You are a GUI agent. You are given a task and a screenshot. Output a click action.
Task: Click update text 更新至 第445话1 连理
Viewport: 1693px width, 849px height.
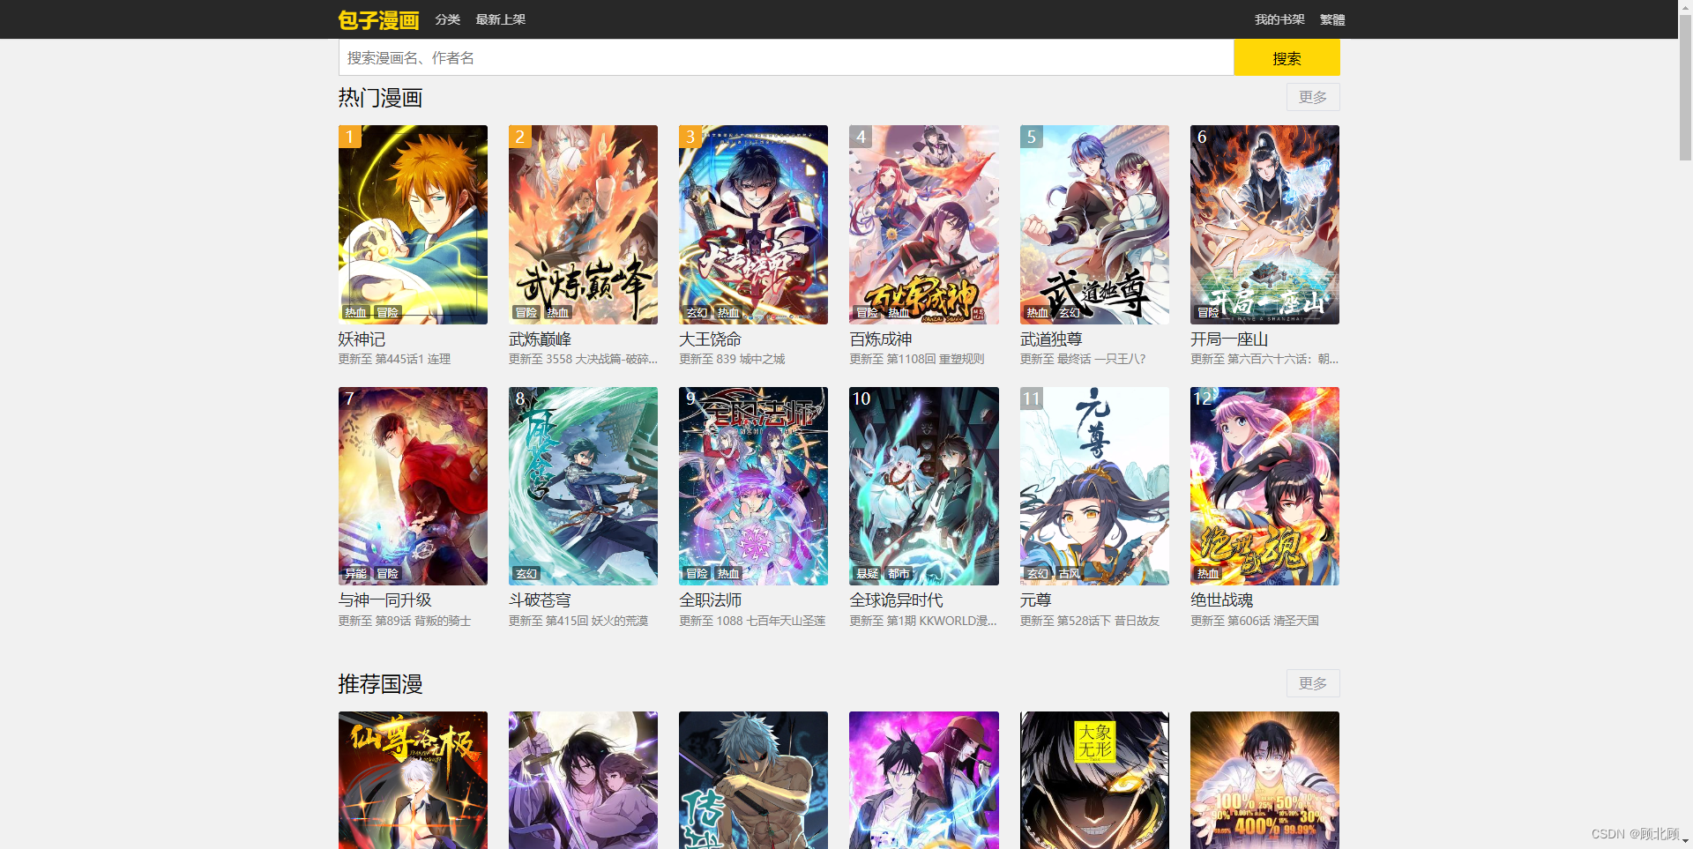[x=394, y=360]
